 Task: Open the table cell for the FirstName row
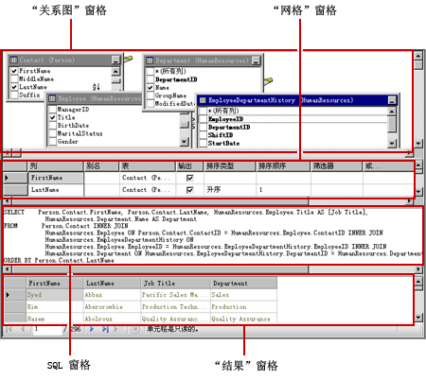click(x=148, y=178)
